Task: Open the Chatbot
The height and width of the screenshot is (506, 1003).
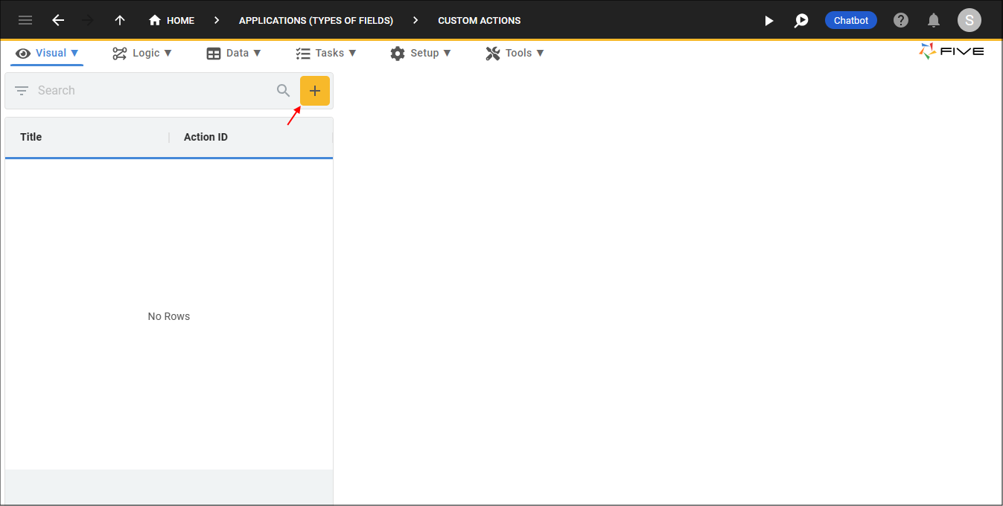Action: [850, 20]
